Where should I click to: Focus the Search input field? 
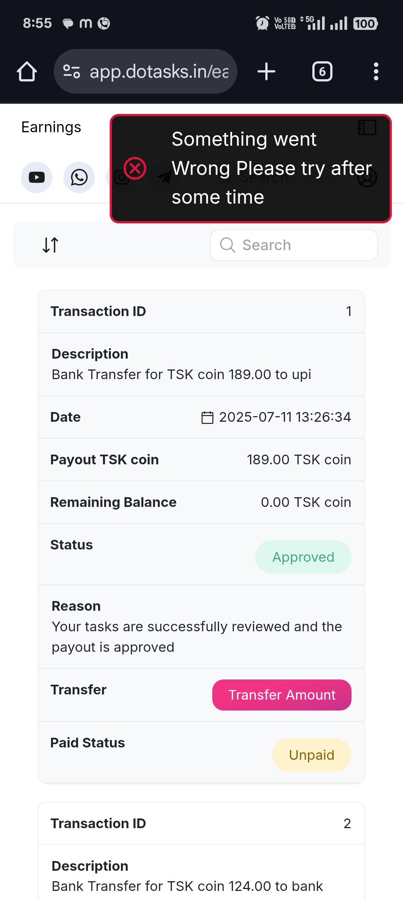[x=294, y=245]
